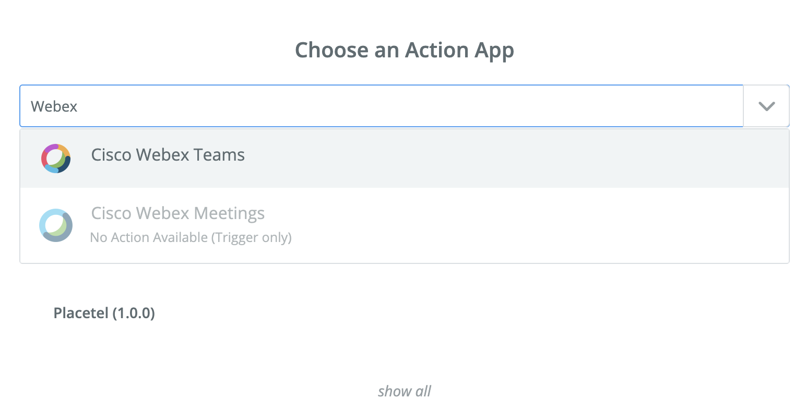Choose the Placetel (1.0.0) app

(104, 313)
